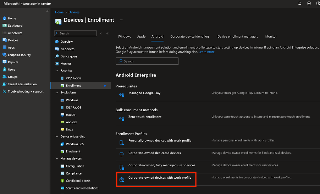
Task: Go to the Devices breadcrumb link
Action: (74, 12)
